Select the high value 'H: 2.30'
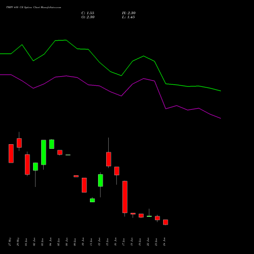This screenshot has height=254, width=254. (129, 13)
